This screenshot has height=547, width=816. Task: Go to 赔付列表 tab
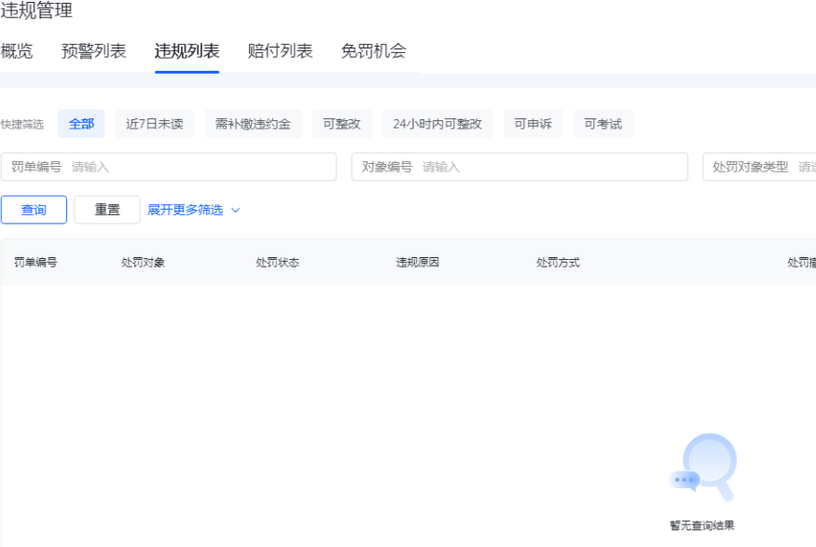(x=280, y=51)
